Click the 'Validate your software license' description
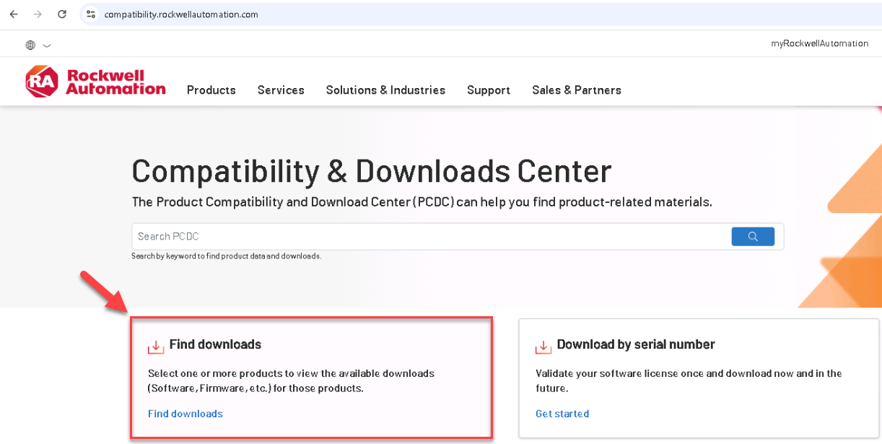 (689, 380)
